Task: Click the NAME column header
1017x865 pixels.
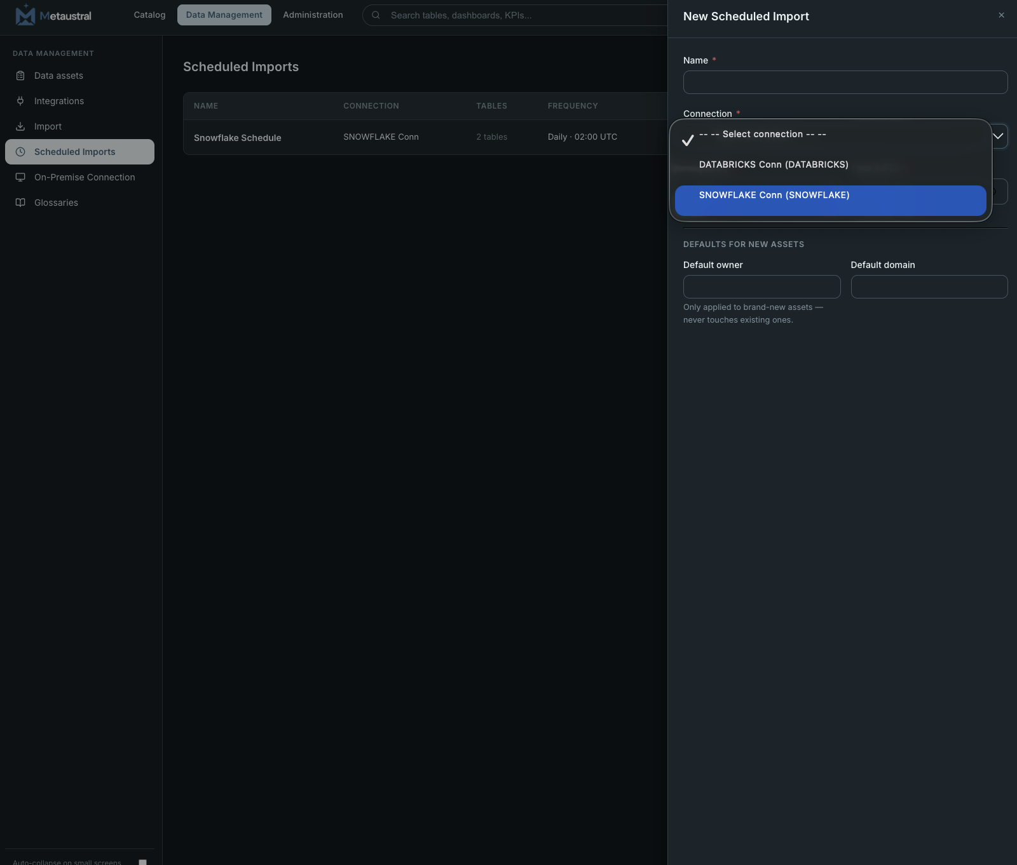Action: 206,106
